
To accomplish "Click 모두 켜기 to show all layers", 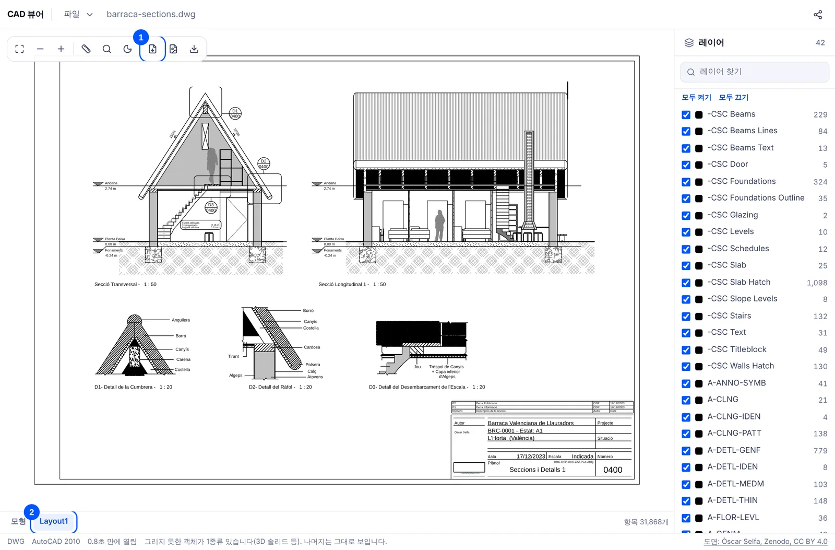I will [x=696, y=98].
